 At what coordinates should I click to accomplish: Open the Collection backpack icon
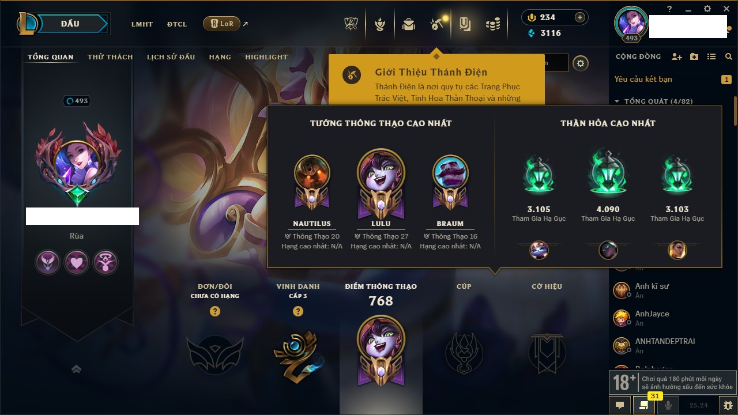tap(409, 24)
